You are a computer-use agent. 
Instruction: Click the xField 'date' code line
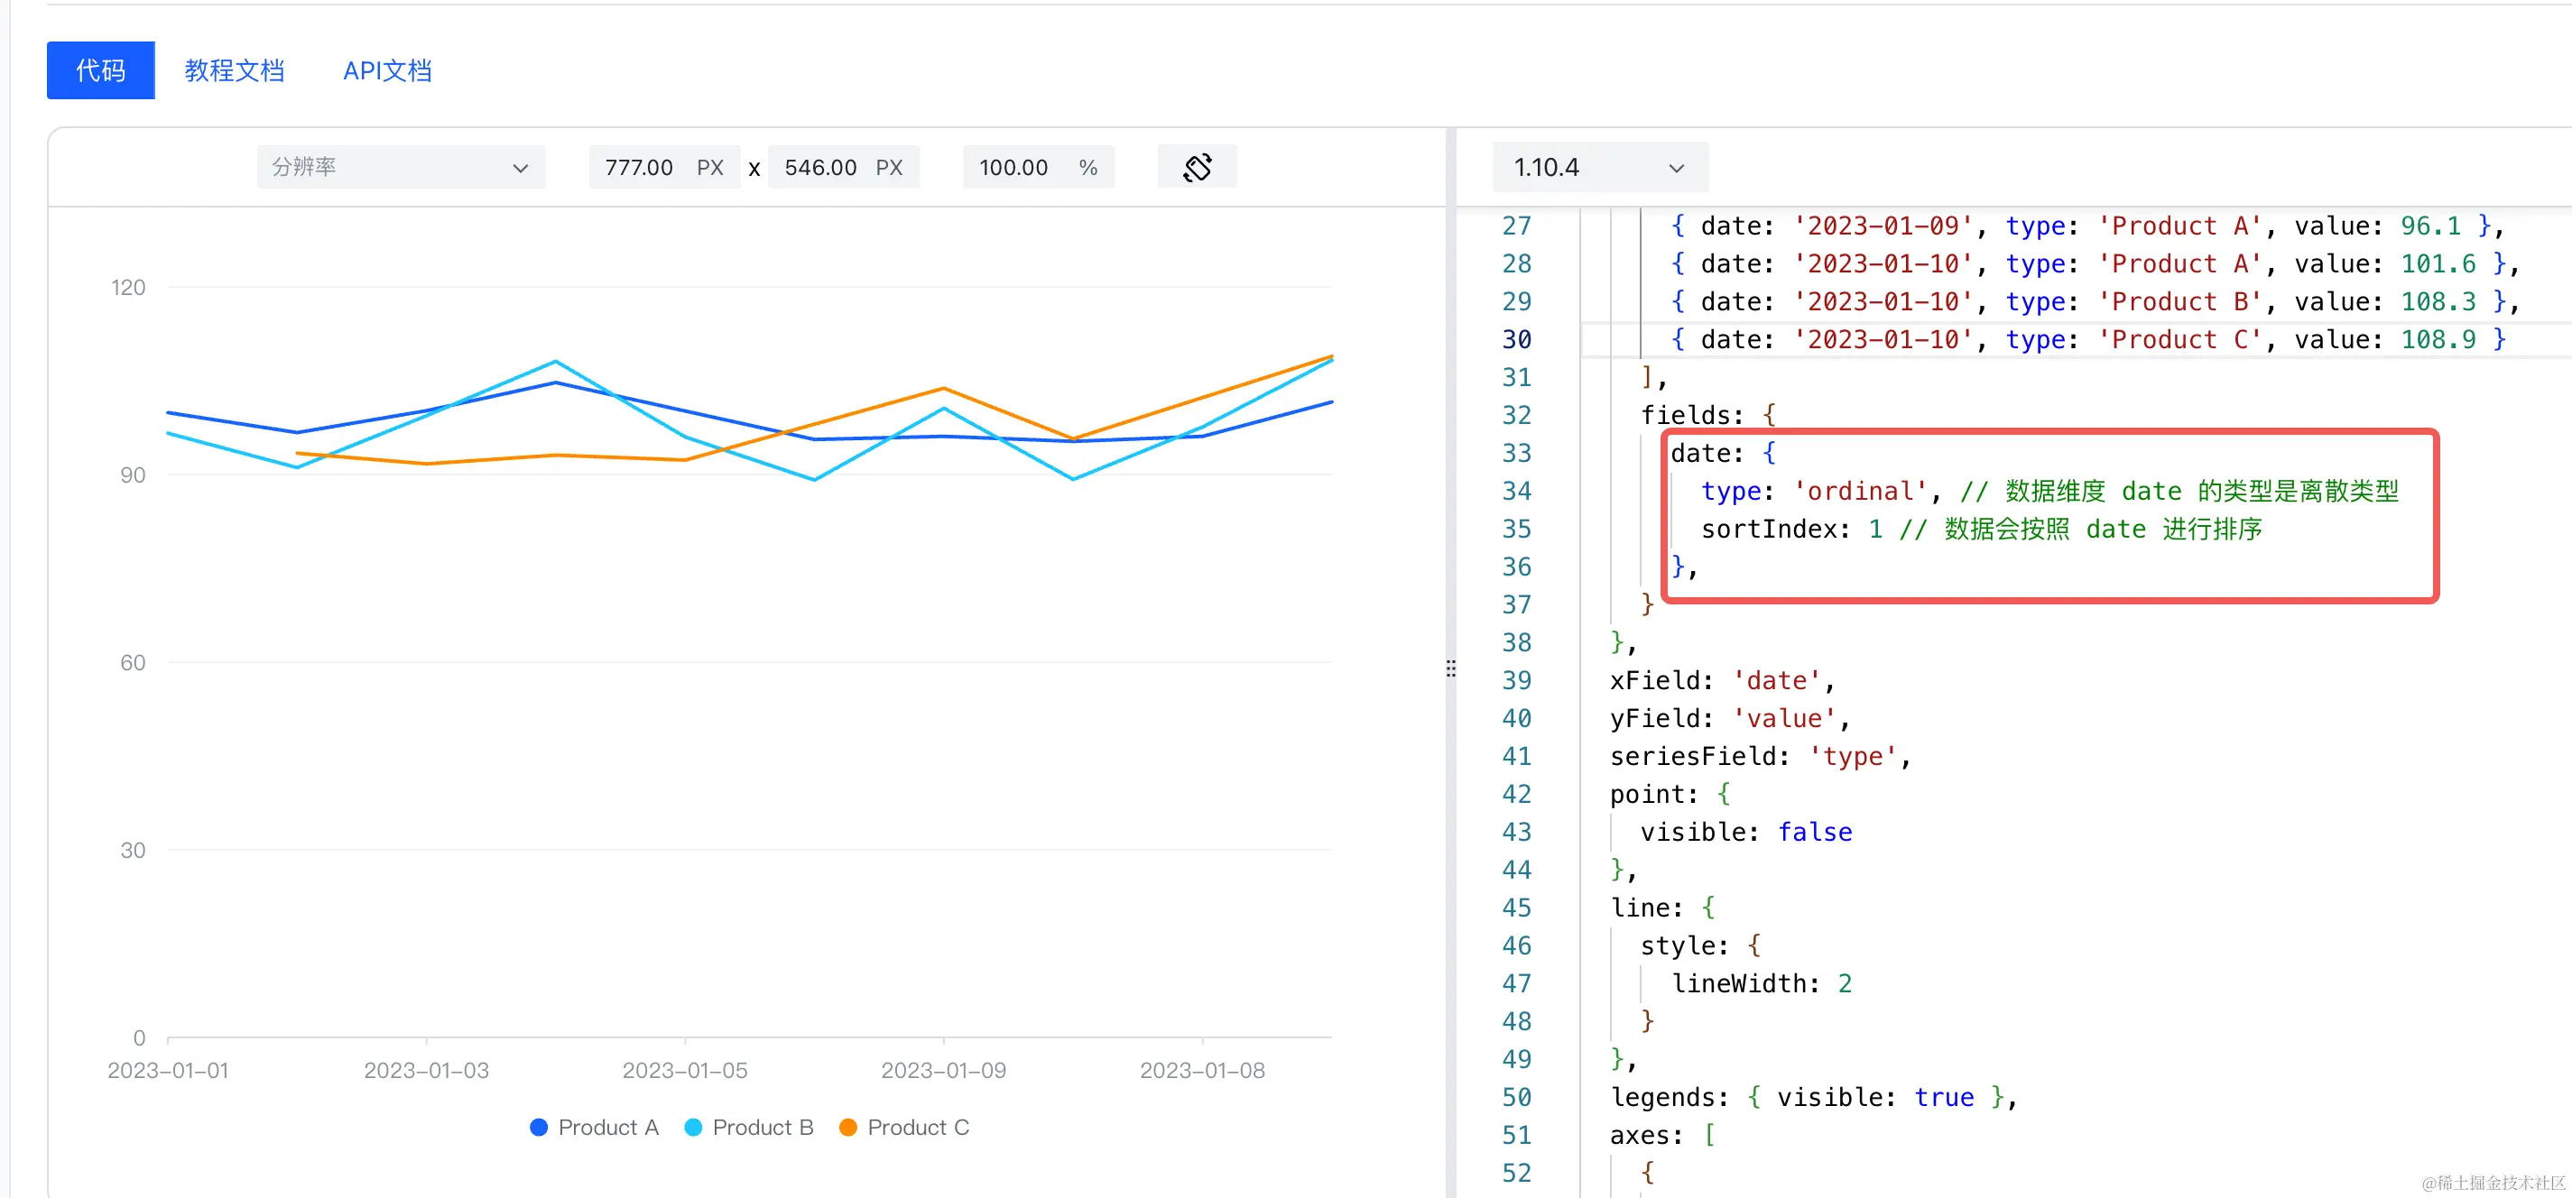[1721, 680]
